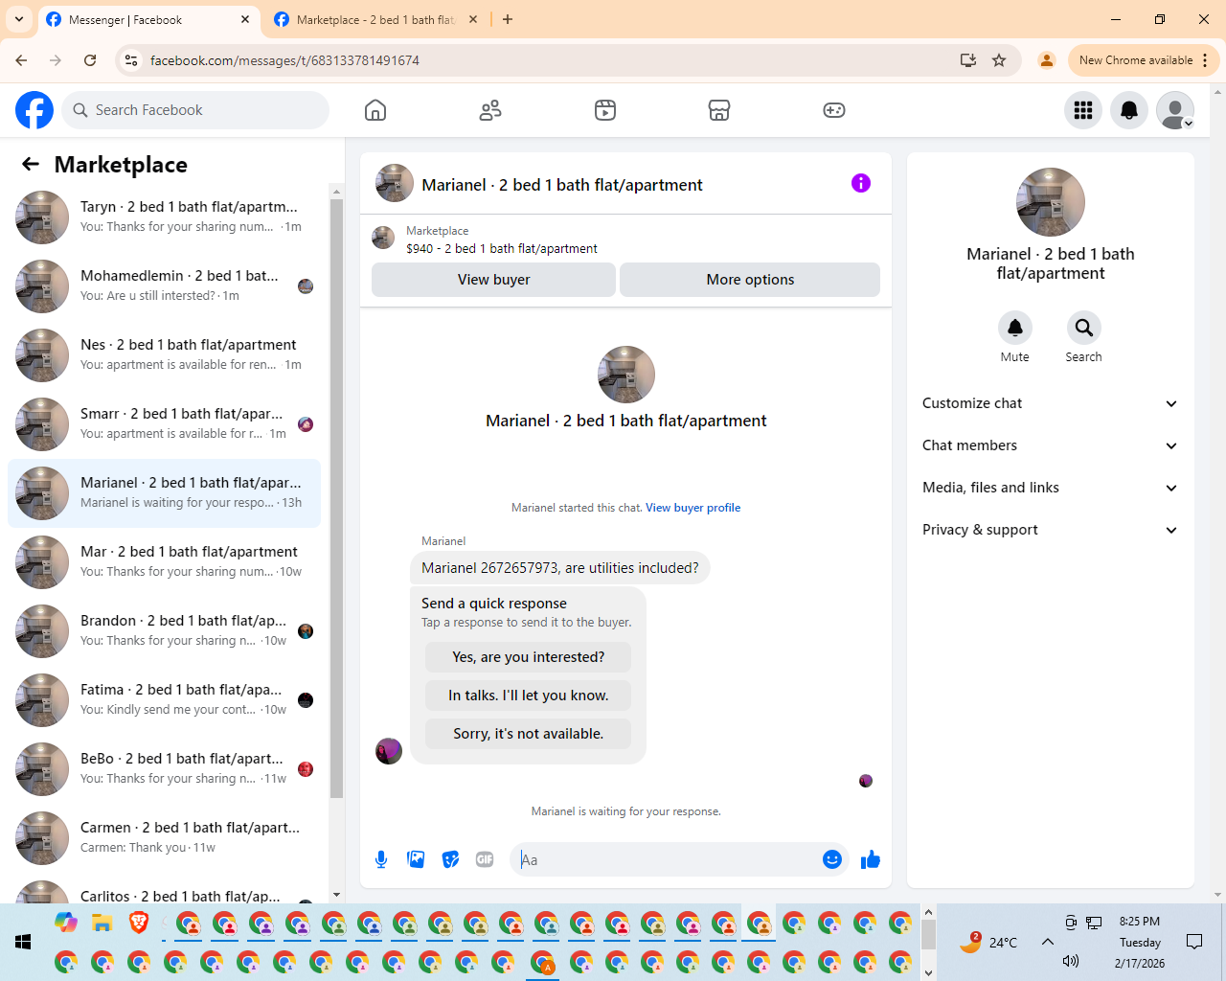
Task: Expand Customize chat section
Action: point(1051,403)
